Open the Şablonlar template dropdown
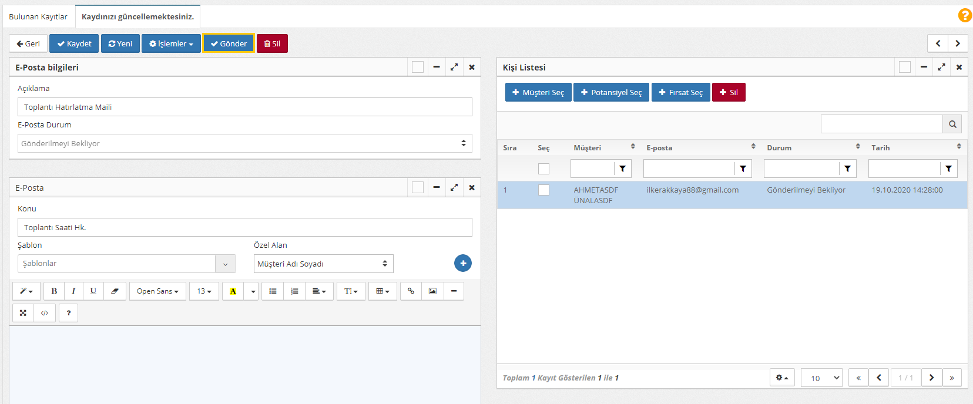Image resolution: width=973 pixels, height=404 pixels. 126,264
